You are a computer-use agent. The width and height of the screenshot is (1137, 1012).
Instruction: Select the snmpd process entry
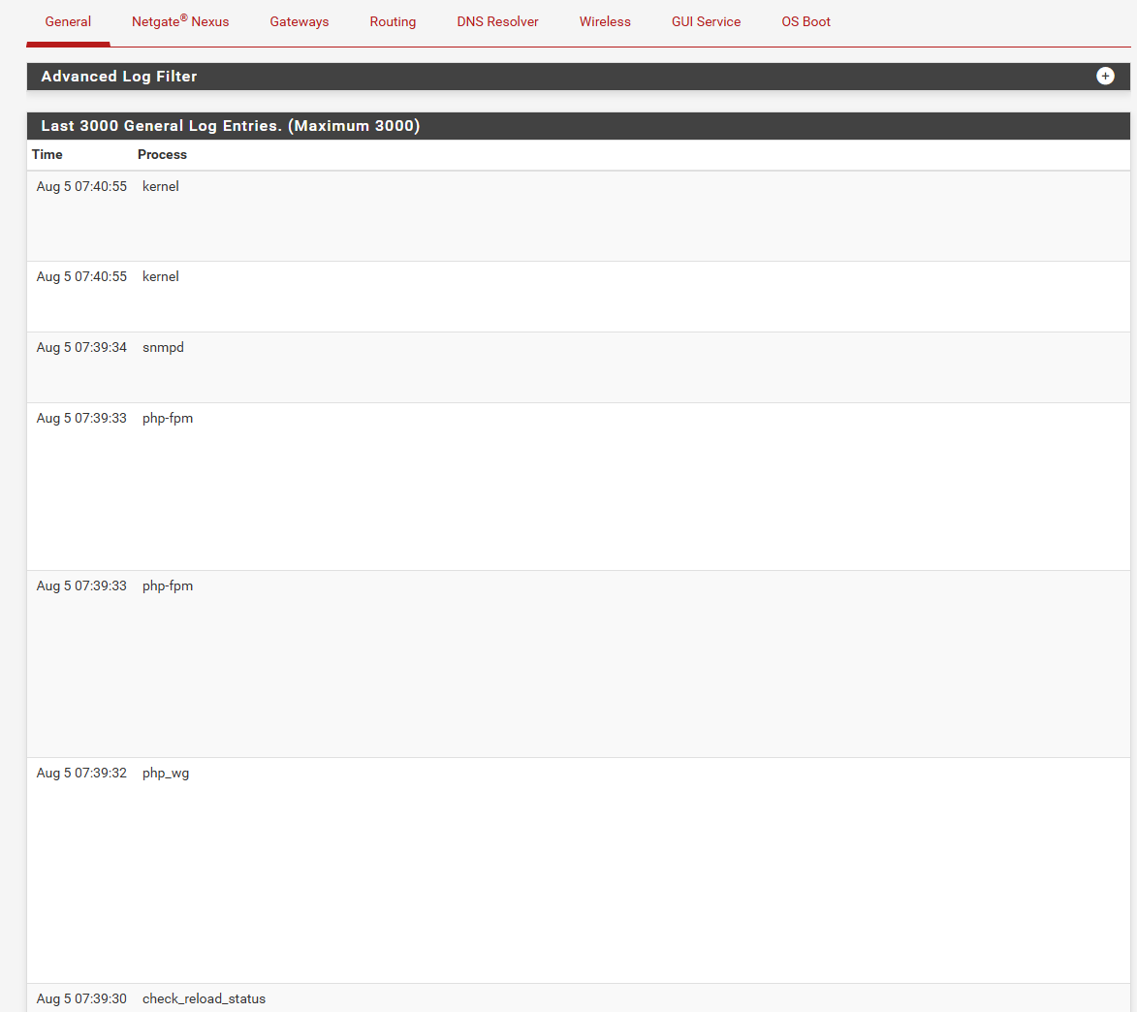point(163,347)
